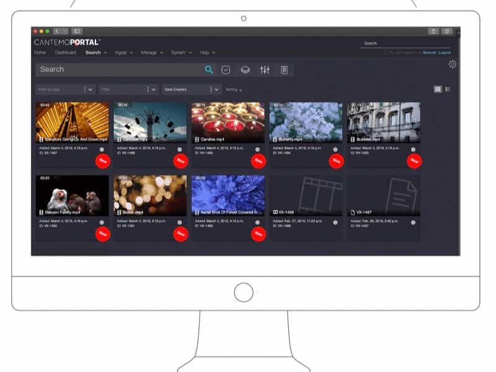Switch to list view

pos(448,89)
